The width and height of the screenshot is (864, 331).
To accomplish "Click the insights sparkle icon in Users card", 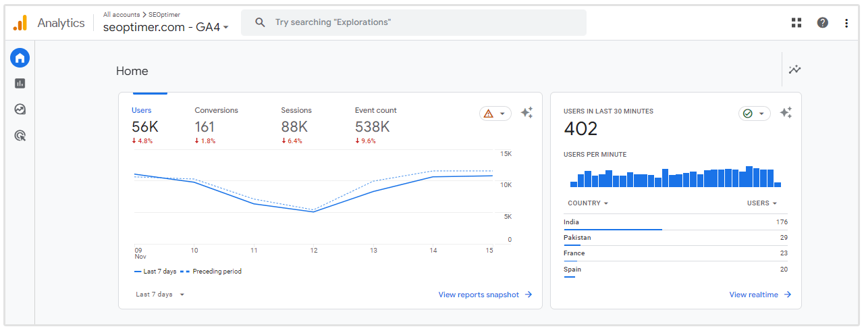I will (x=526, y=113).
